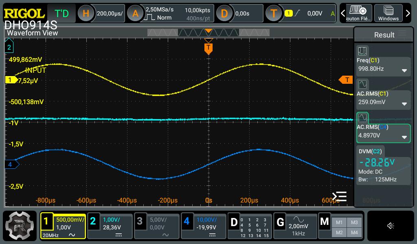Open the DVM(C2) voltmeter reading

point(377,162)
